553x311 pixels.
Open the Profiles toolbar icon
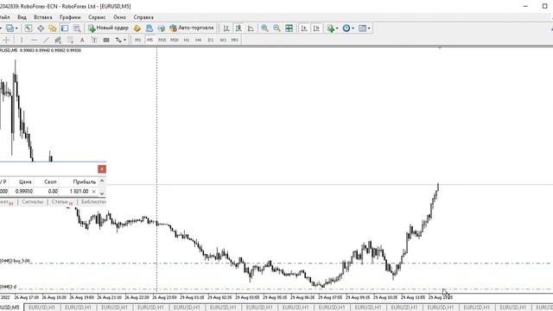[x=10, y=29]
